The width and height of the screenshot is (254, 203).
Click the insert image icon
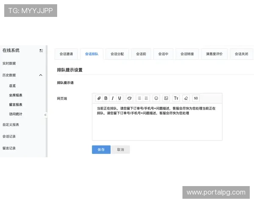tap(166, 98)
